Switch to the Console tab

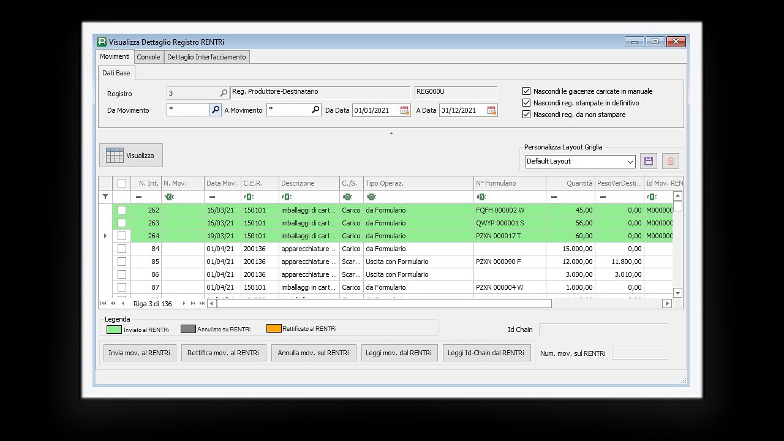(x=148, y=57)
